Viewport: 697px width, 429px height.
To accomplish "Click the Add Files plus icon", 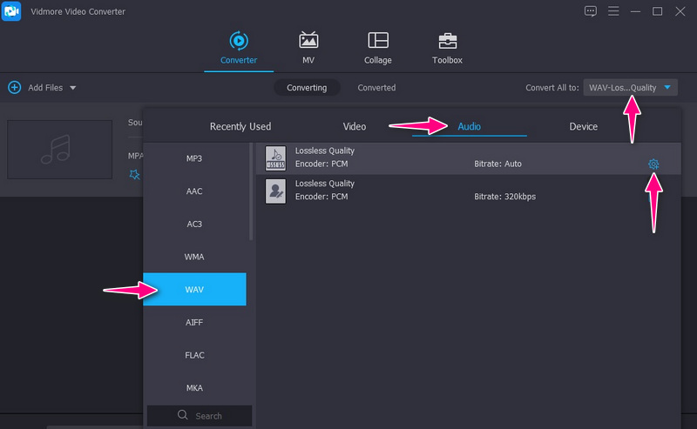I will tap(15, 88).
